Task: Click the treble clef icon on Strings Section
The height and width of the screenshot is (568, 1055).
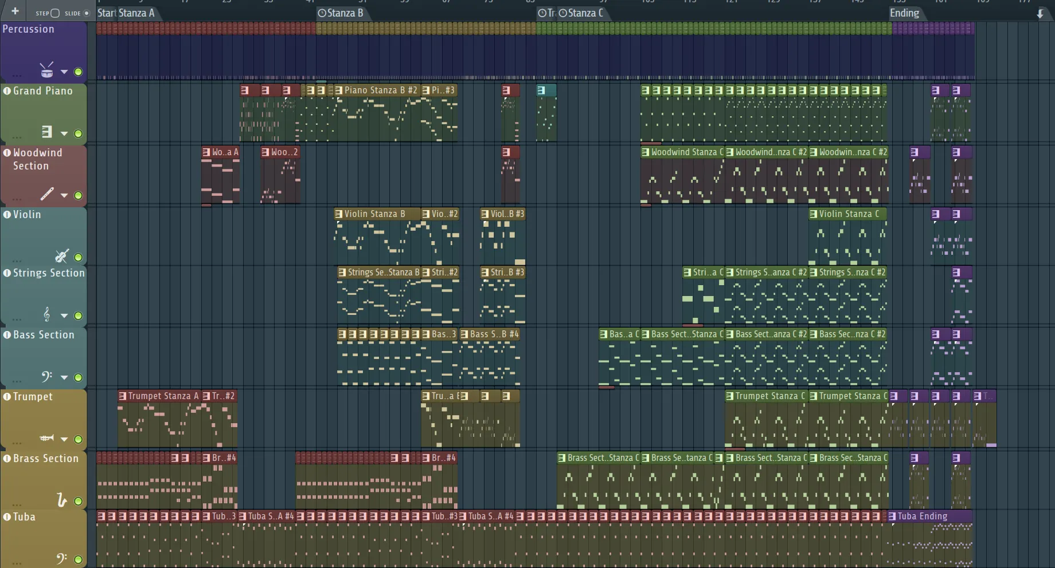Action: tap(46, 314)
